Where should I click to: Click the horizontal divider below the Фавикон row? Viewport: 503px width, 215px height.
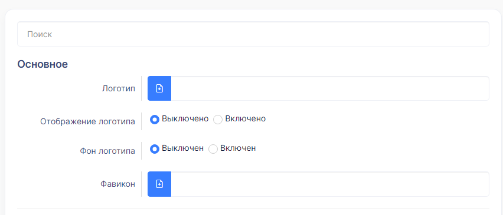[253, 209]
